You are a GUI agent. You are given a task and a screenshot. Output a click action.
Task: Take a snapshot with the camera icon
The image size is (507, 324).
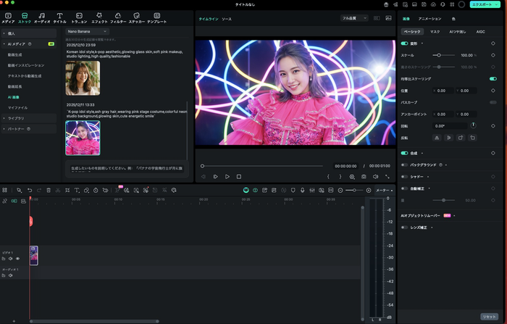point(364,176)
